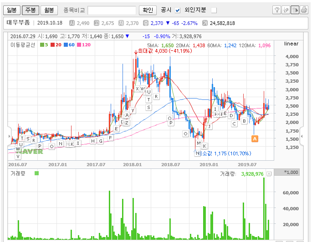
Task: Expand the right side panel arrow
Action: click(x=302, y=136)
